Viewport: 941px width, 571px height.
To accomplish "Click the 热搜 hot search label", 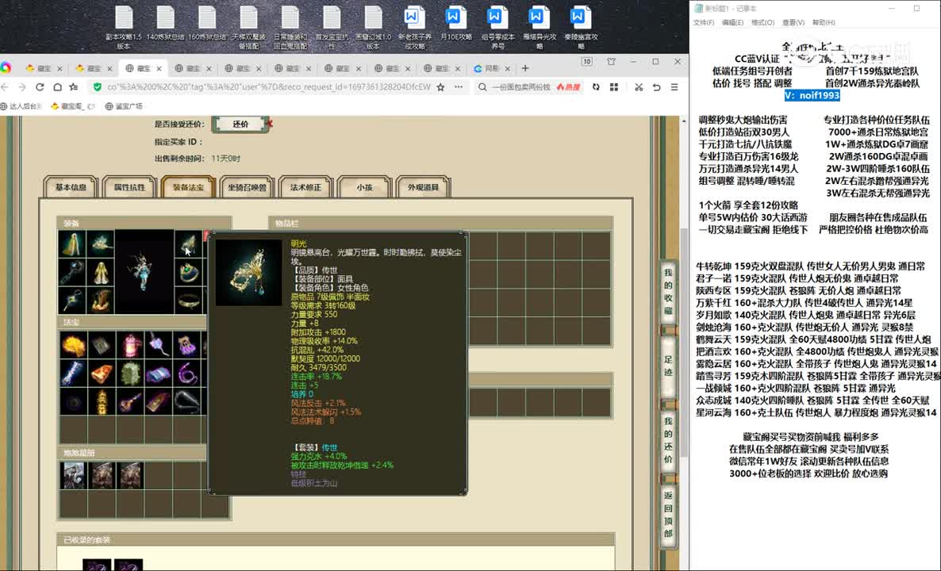I will [568, 87].
